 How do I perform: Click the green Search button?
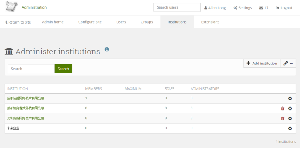click(63, 69)
